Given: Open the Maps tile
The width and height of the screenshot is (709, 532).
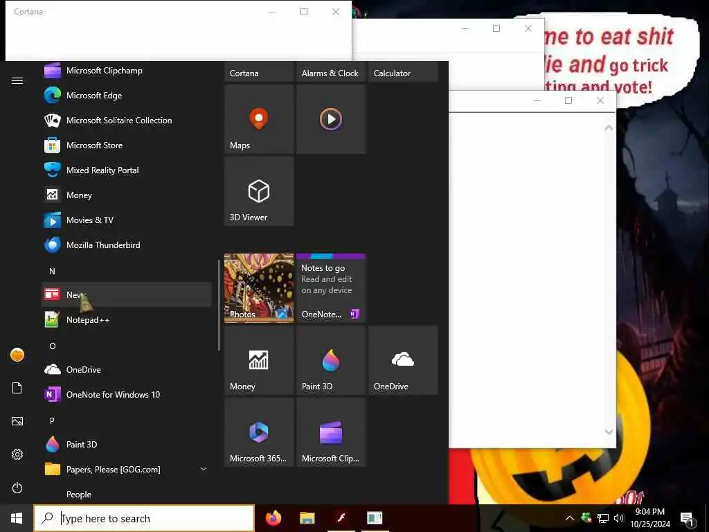Looking at the screenshot, I should [259, 119].
